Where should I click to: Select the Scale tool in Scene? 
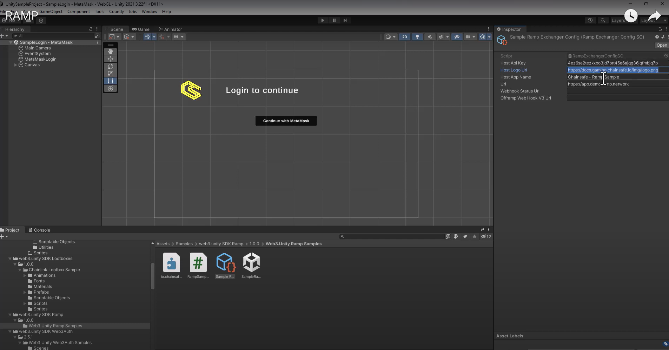pyautogui.click(x=110, y=74)
